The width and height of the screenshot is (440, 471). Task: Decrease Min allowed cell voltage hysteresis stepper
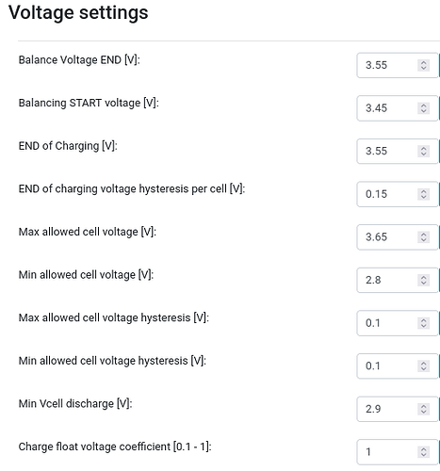click(x=423, y=369)
